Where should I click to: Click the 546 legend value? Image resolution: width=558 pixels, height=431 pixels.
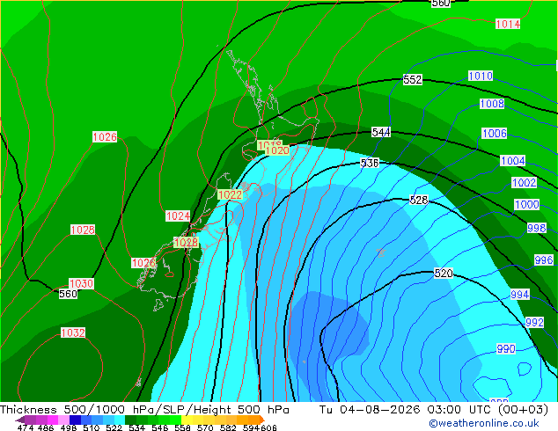click(159, 427)
